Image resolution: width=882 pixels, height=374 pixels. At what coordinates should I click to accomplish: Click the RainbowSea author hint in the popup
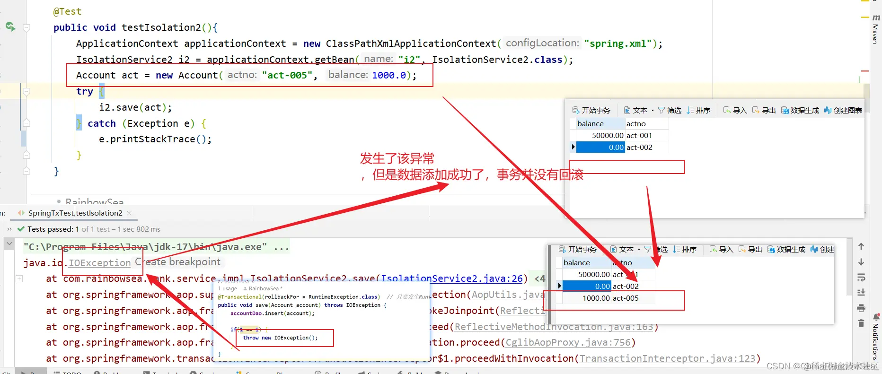coord(263,288)
